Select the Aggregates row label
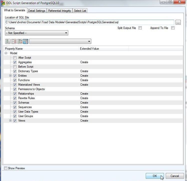Screen dimensions: 187x181 coord(25,62)
